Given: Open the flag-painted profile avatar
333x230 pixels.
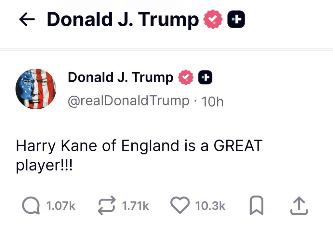Looking at the screenshot, I should click(x=36, y=89).
